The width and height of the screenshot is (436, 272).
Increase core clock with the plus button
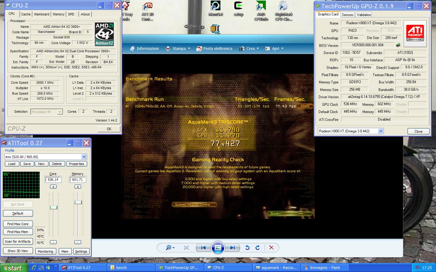pyautogui.click(x=53, y=187)
